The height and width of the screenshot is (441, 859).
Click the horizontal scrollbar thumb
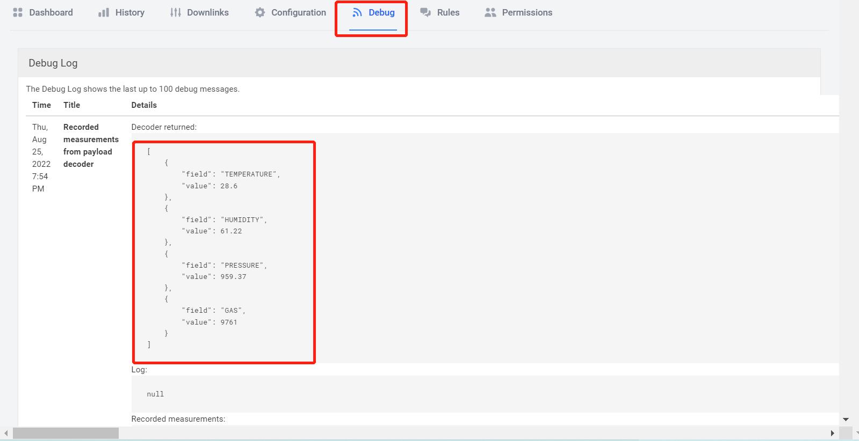(x=66, y=433)
